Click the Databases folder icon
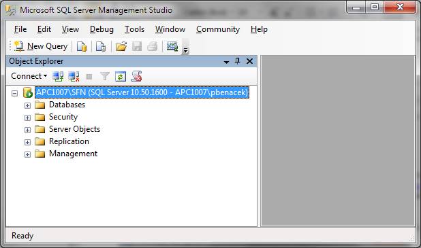 [40, 105]
